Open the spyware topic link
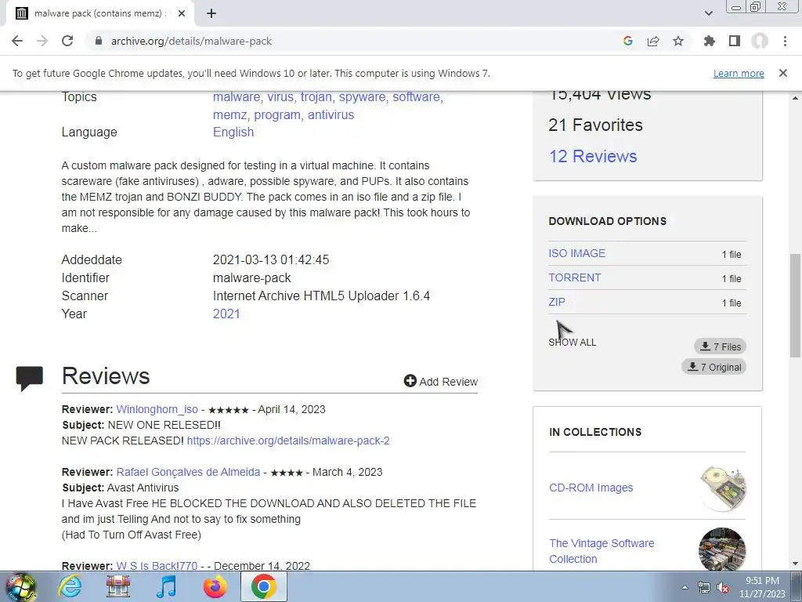The height and width of the screenshot is (602, 802). pos(362,96)
